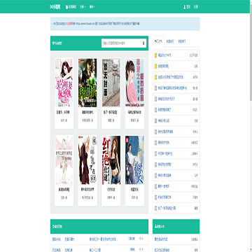The image size is (252, 252).
Task: Click the title under the pink calligraphy cover
Action: tap(64, 113)
